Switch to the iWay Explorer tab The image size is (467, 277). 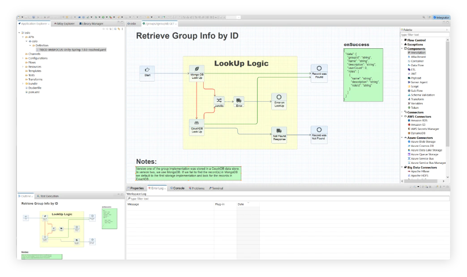[64, 24]
